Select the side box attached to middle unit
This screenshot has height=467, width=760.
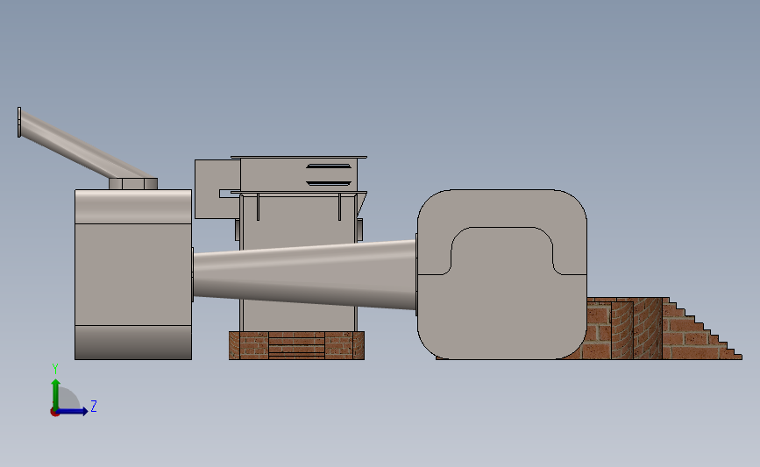pos(217,189)
